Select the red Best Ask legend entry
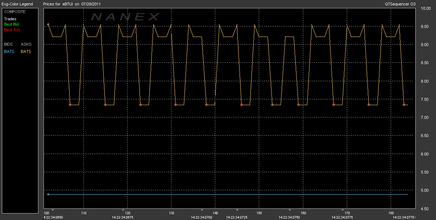436x220 pixels. [x=11, y=30]
